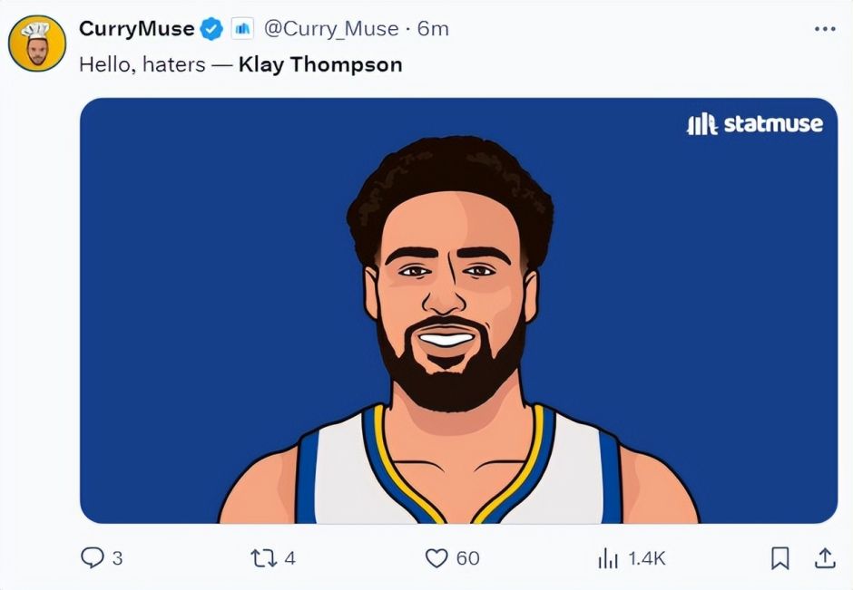This screenshot has height=590, width=853.
Task: Toggle the bookmark icon on the post
Action: click(779, 558)
